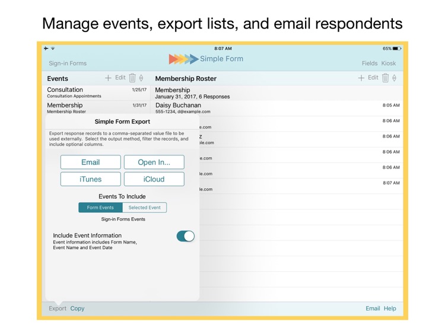
Task: Click the battery indicator in status bar
Action: (x=397, y=49)
